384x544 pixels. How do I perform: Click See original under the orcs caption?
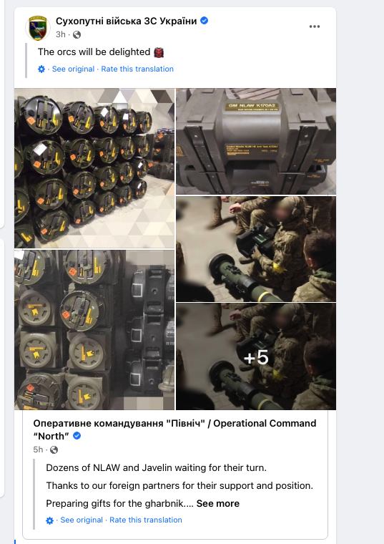pyautogui.click(x=73, y=69)
